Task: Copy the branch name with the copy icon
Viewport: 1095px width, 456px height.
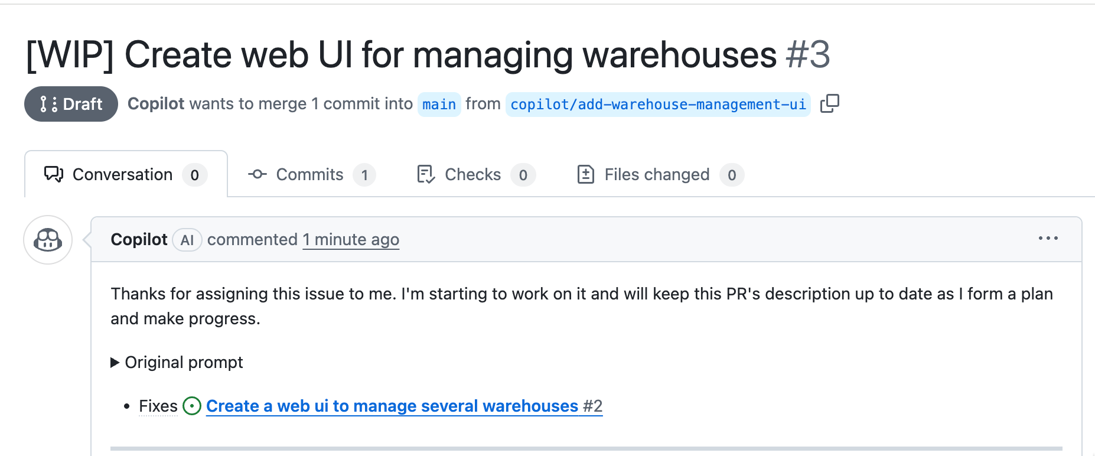Action: 829,103
